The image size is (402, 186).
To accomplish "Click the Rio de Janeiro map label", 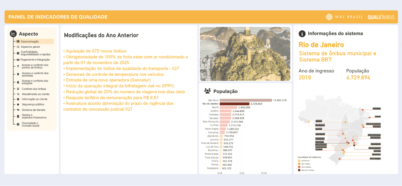I will coord(374,148).
